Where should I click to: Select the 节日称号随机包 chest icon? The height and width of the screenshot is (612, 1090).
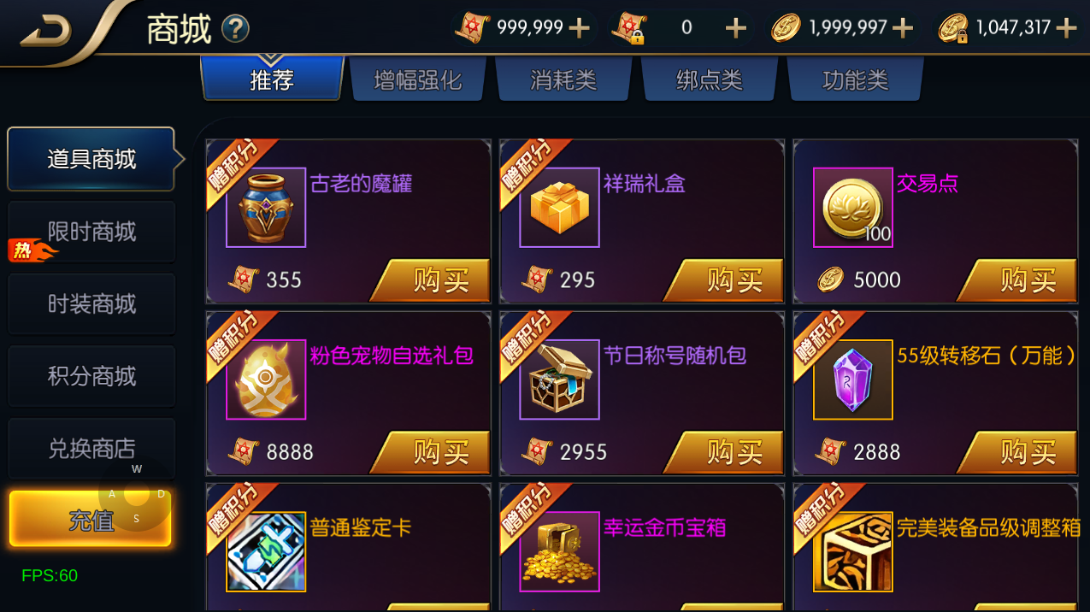[560, 380]
